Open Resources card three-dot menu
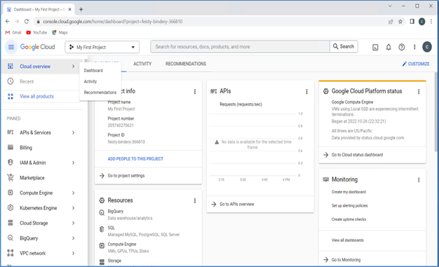The width and height of the screenshot is (439, 267). (195, 200)
